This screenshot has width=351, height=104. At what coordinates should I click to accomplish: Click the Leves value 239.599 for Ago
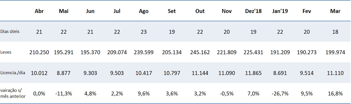[x=144, y=52]
